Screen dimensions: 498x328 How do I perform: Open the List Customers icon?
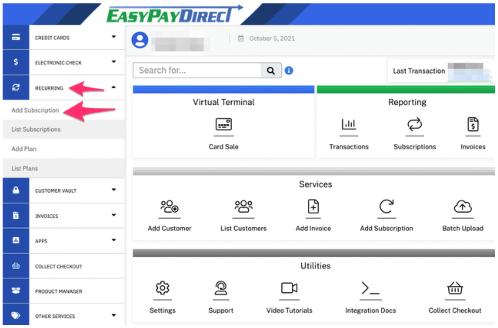(243, 207)
